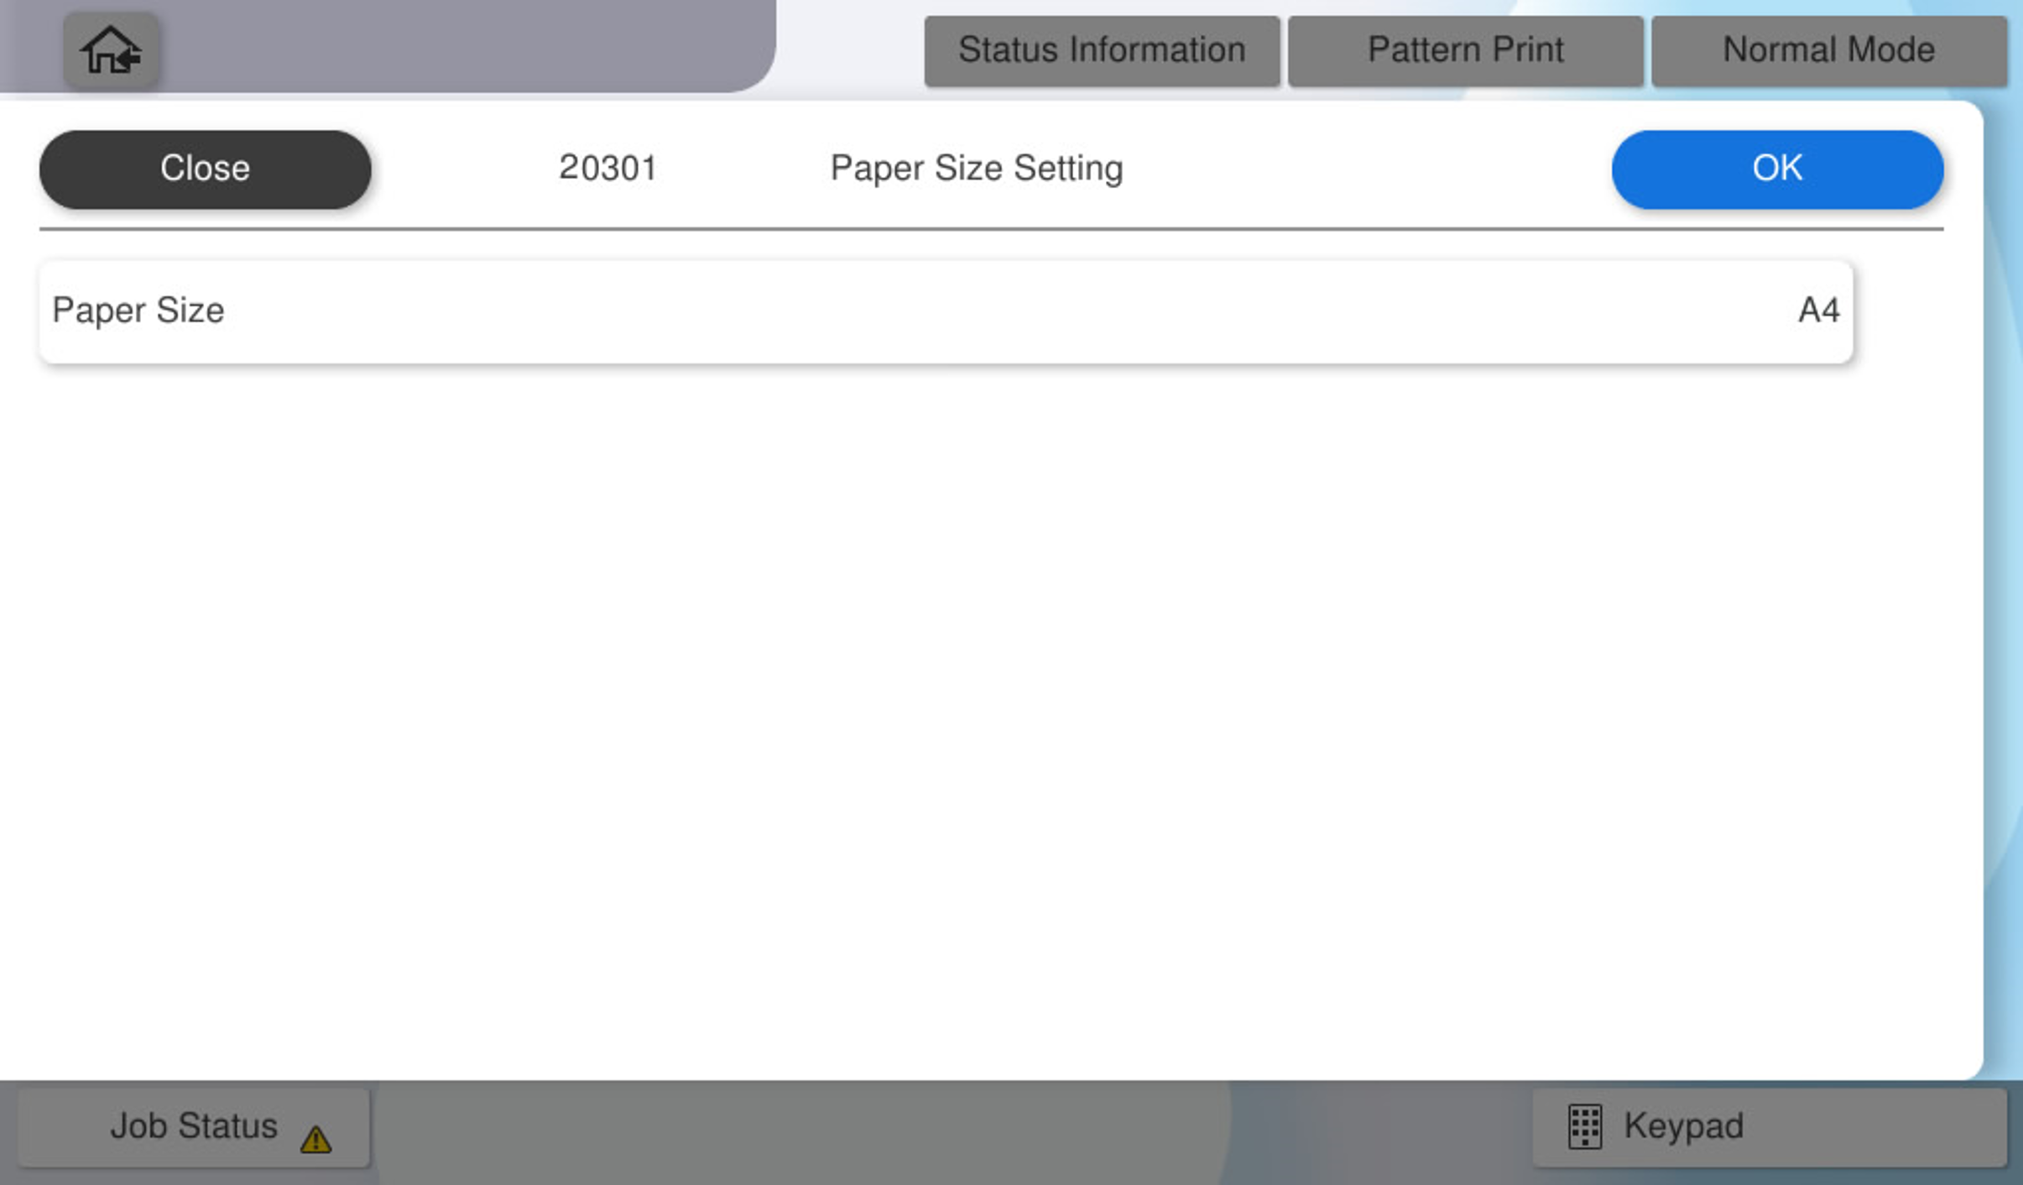Image resolution: width=2023 pixels, height=1185 pixels.
Task: Click the blue background at right edge
Action: tap(2005, 587)
